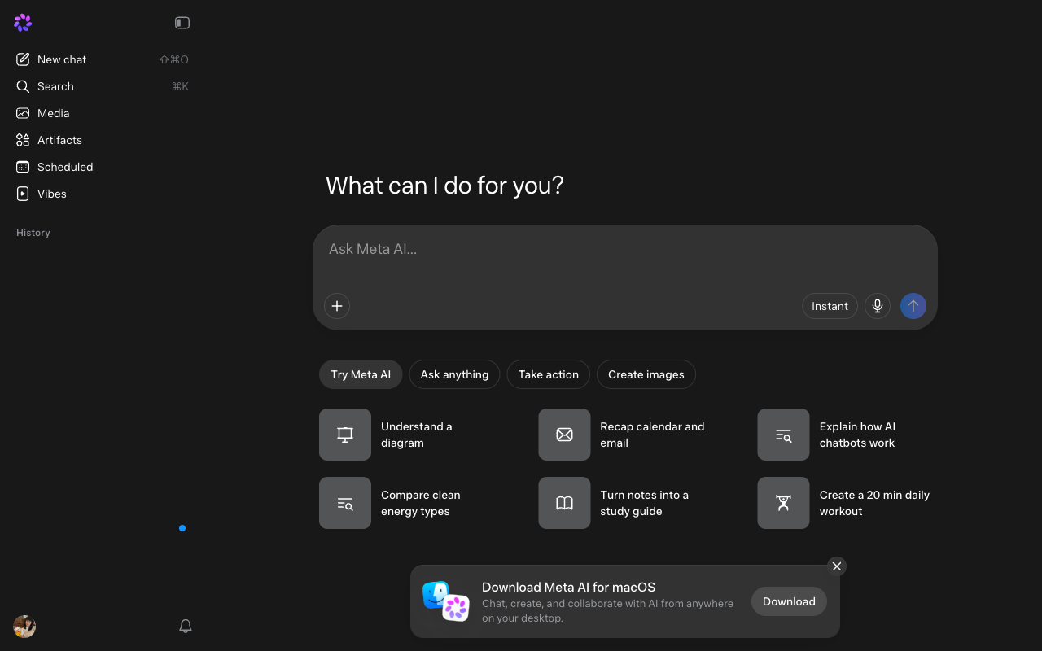Click the "What can I do for you?" heading
Viewport: 1042px width, 651px height.
pos(444,186)
